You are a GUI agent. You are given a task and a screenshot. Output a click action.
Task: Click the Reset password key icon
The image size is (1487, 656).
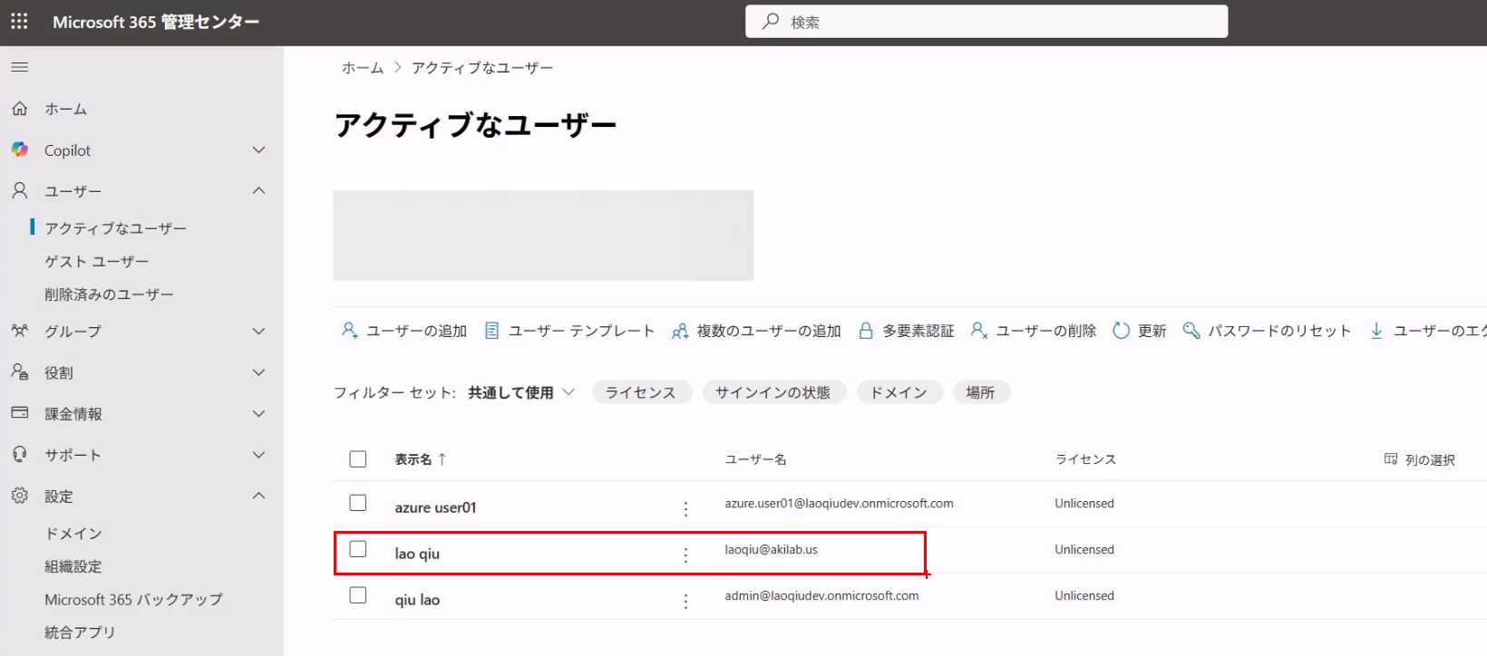(1191, 331)
